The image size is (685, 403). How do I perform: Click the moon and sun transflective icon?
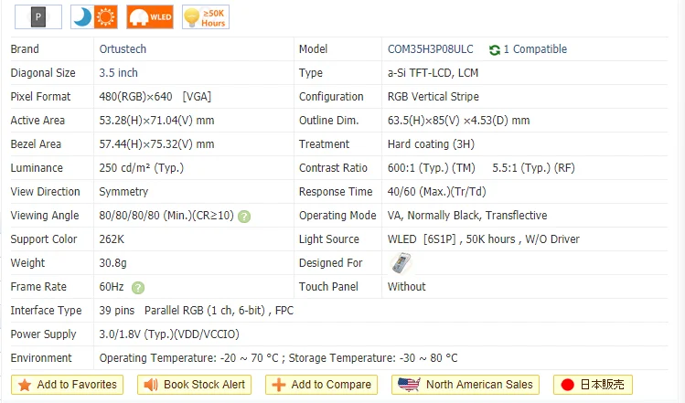[94, 17]
